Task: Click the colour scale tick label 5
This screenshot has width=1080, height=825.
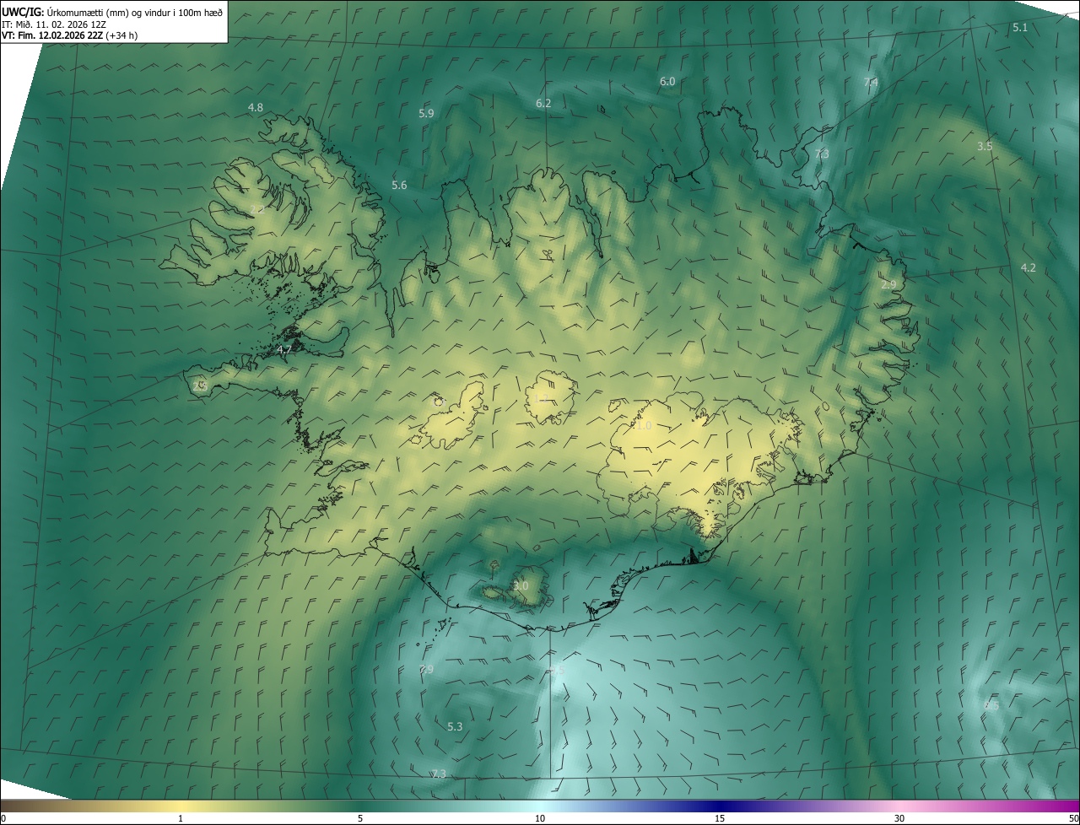Action: pyautogui.click(x=360, y=818)
